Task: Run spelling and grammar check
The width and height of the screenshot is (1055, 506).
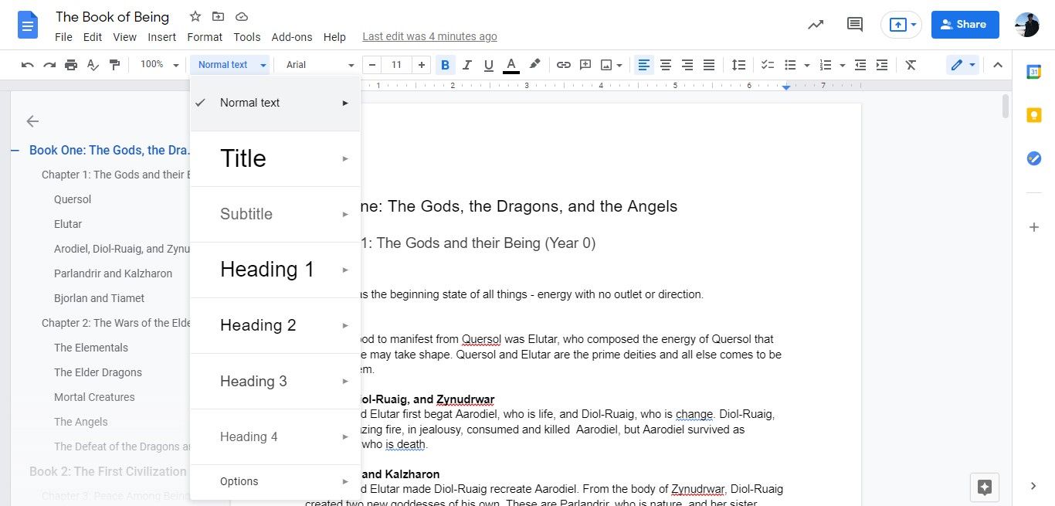Action: tap(93, 65)
